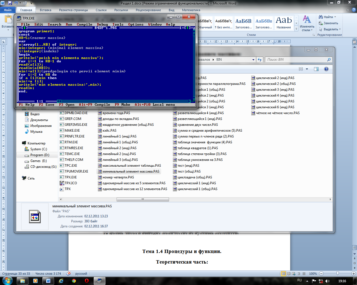This screenshot has width=357, height=285.
Task: Click Alt+F9 Compile in the Pascal status line
Action: click(x=95, y=105)
